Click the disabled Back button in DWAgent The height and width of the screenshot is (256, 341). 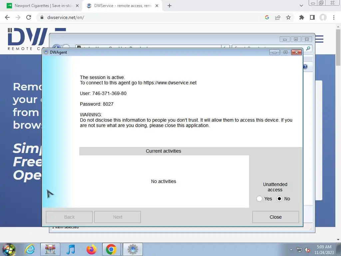tap(69, 217)
